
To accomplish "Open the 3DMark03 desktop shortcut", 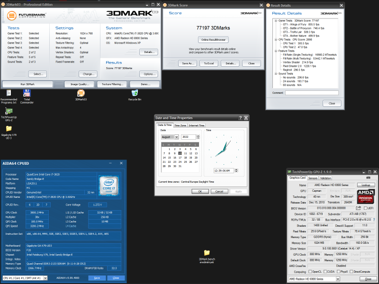I will tap(81, 95).
